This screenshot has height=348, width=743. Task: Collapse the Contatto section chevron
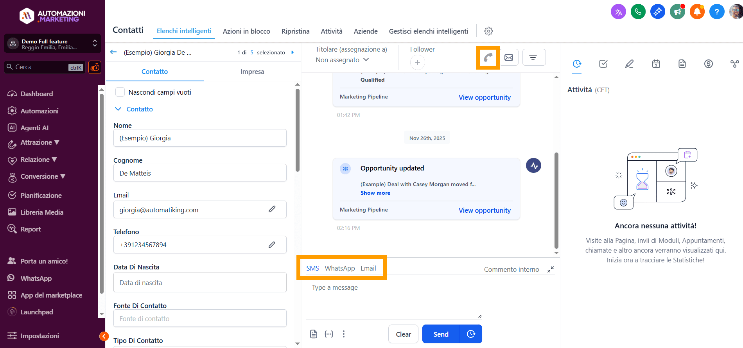(118, 109)
